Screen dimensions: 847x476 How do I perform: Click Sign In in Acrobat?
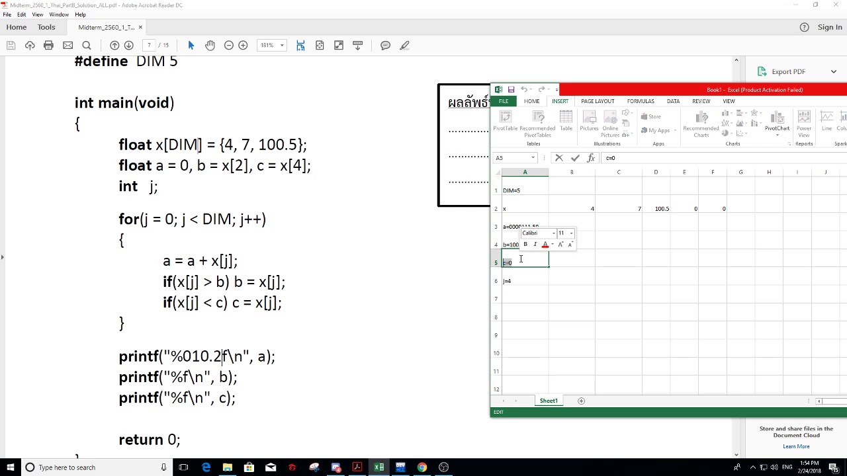point(830,27)
